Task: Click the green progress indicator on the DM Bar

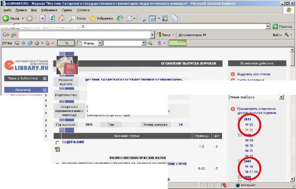Action: coord(178,43)
